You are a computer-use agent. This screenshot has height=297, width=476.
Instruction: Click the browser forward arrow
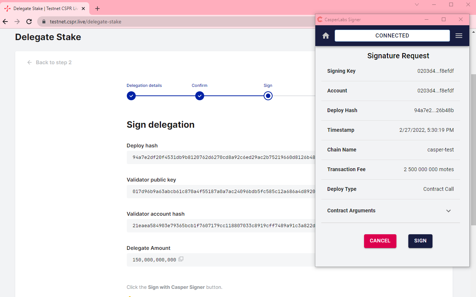click(x=17, y=22)
